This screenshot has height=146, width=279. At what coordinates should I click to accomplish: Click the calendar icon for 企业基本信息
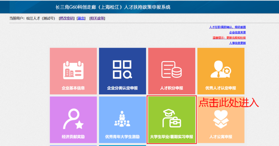[73, 70]
